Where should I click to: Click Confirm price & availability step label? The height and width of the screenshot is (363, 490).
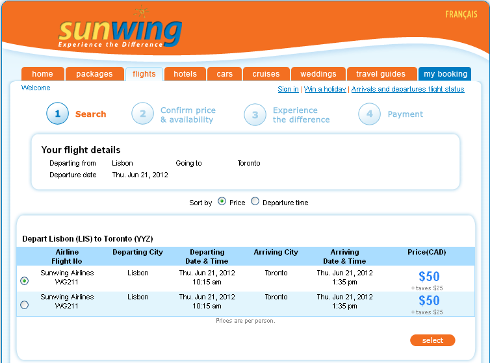(x=188, y=115)
